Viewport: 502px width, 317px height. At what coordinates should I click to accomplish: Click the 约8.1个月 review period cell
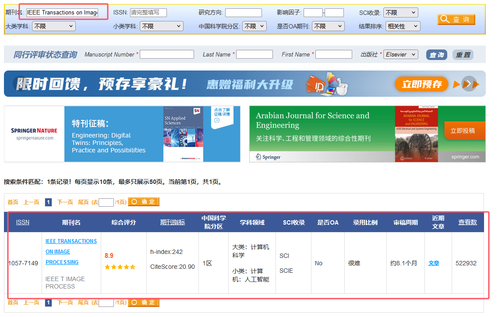pyautogui.click(x=403, y=263)
